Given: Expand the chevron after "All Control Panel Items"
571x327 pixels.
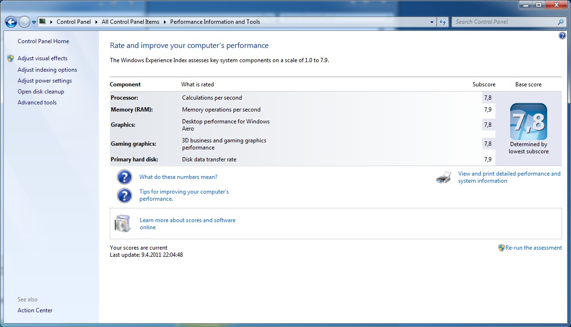Looking at the screenshot, I should coord(165,22).
